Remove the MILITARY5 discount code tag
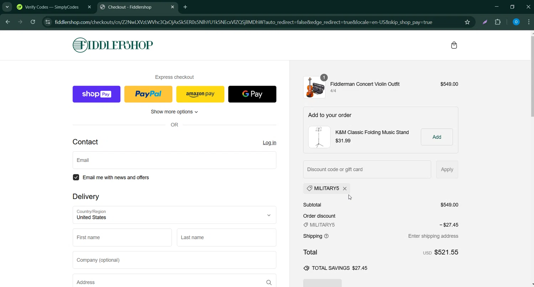The image size is (534, 287). point(345,189)
